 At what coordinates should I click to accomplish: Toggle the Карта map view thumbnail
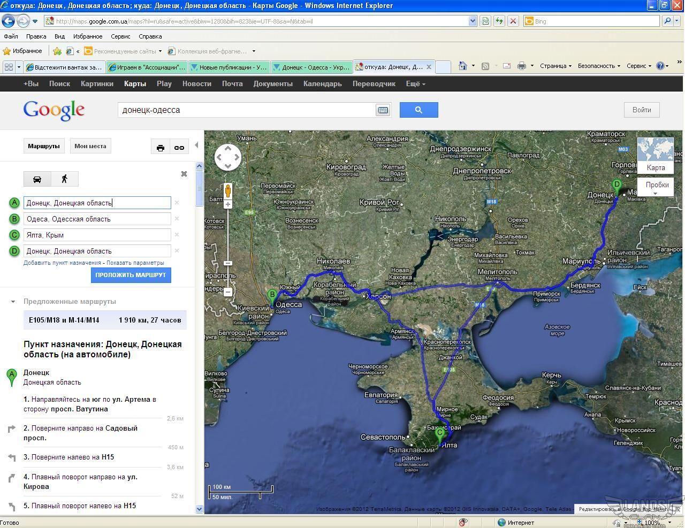tap(656, 155)
